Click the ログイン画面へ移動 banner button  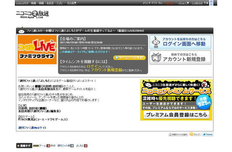(180, 42)
